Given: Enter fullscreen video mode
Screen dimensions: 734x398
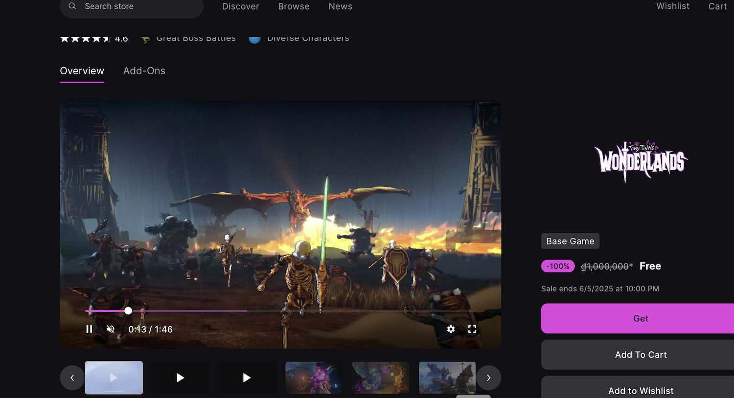Looking at the screenshot, I should coord(472,329).
